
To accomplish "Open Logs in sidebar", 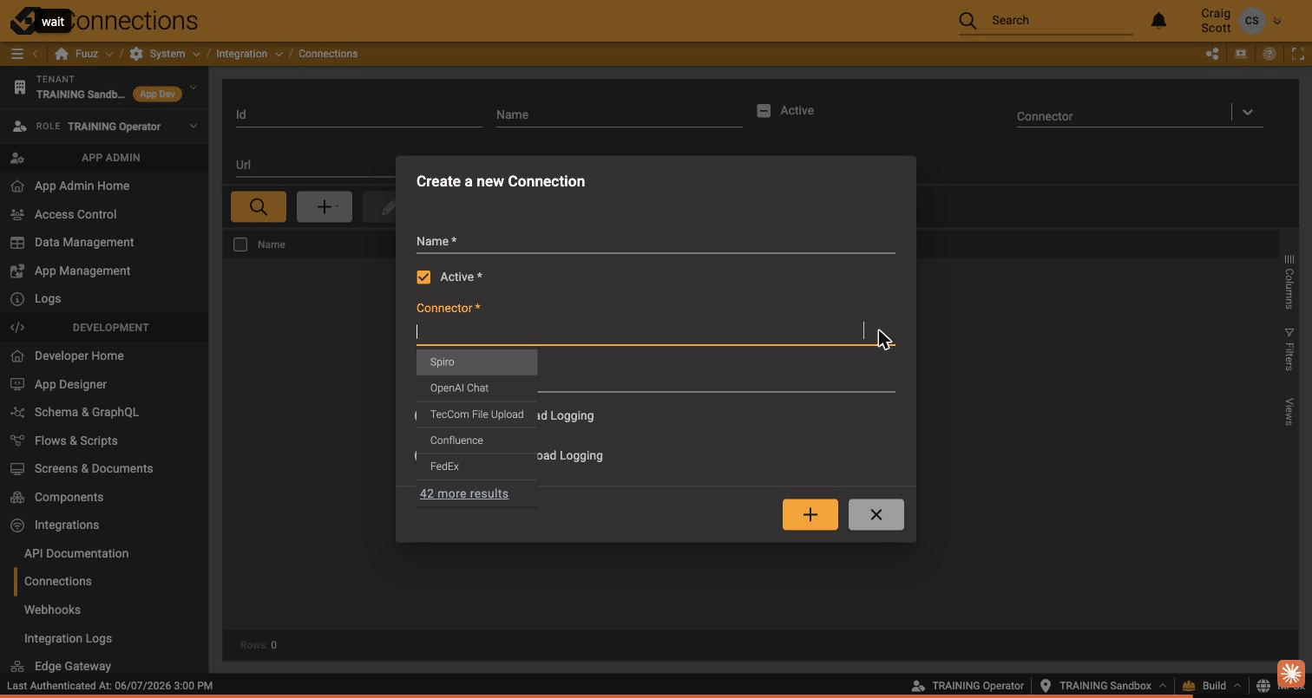I will coord(48,298).
